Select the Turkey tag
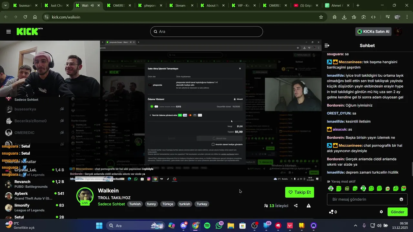Image resolution: width=413 pixels, height=232 pixels. pyautogui.click(x=202, y=204)
